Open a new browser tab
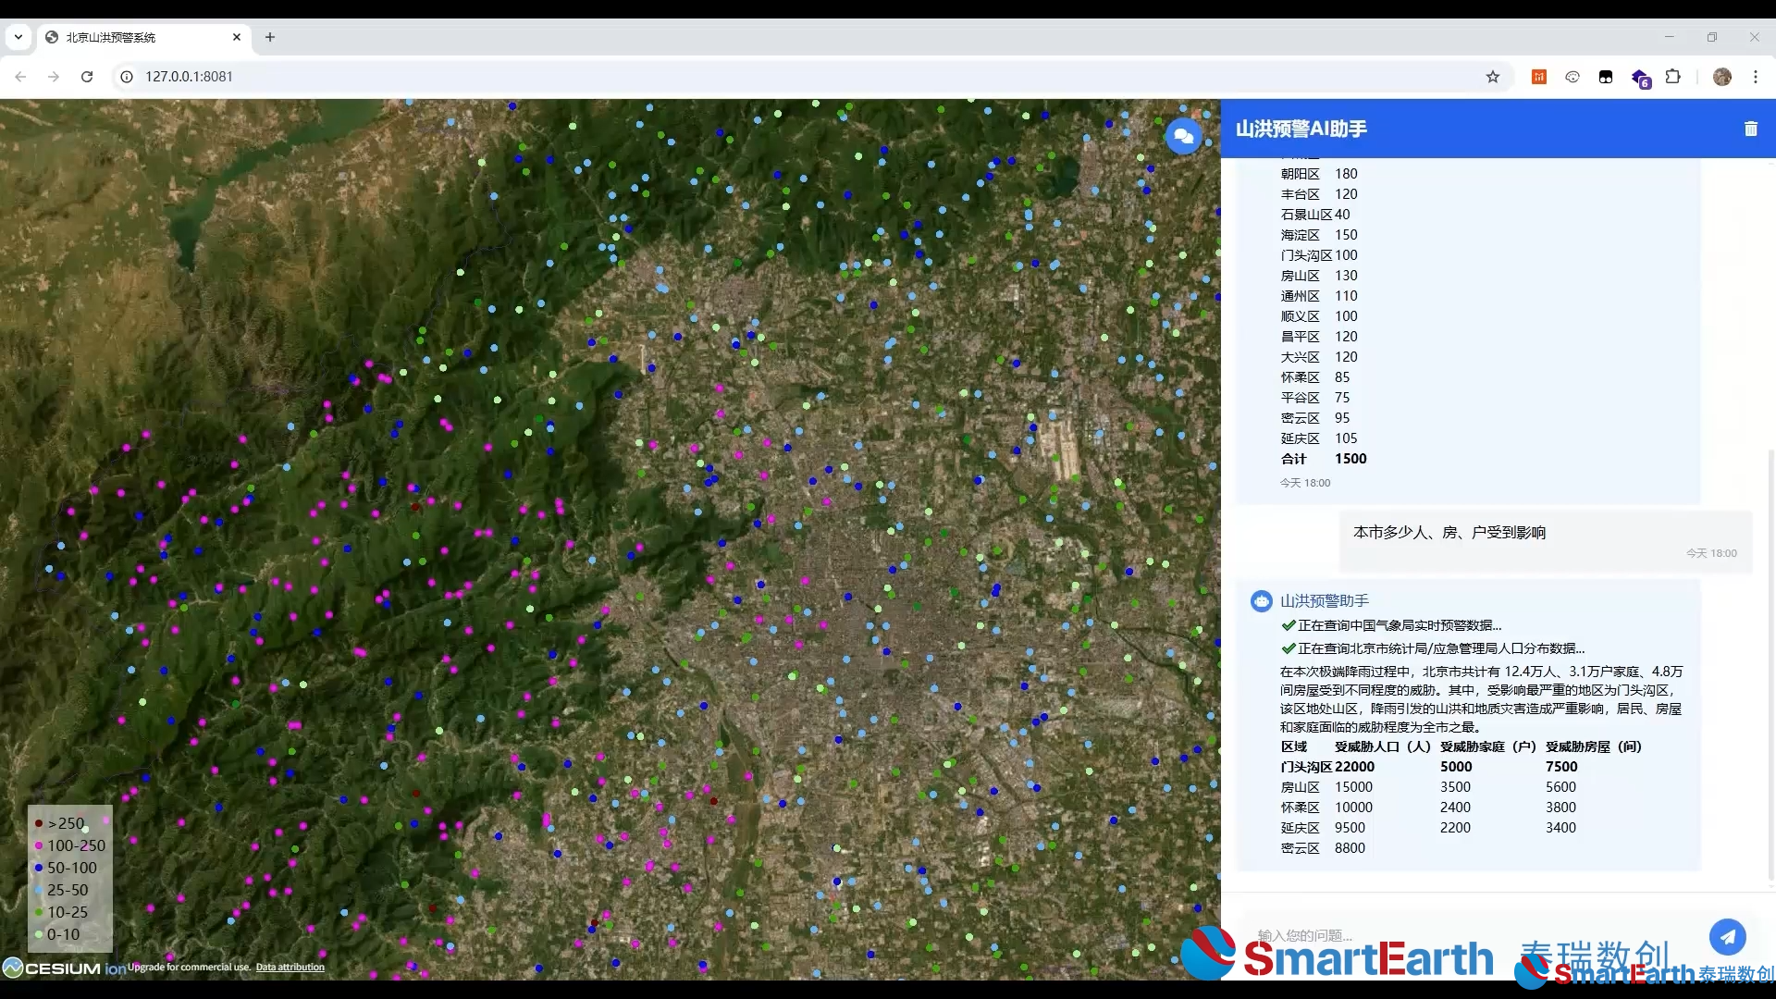This screenshot has width=1776, height=999. coord(270,37)
